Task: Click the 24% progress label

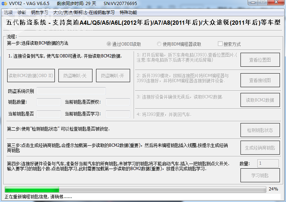Action: [273, 189]
